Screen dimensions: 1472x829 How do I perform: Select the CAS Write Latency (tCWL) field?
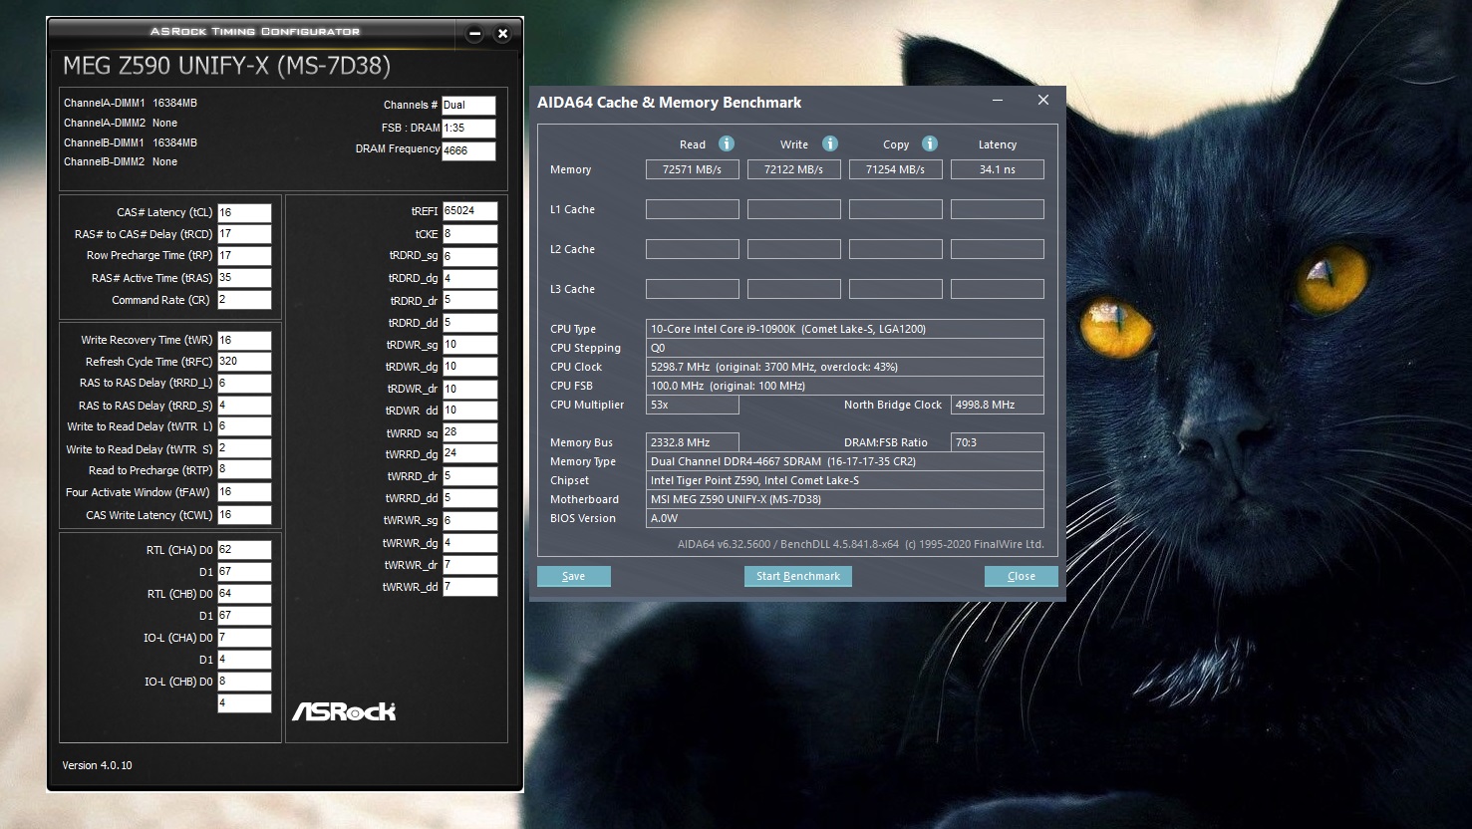click(x=244, y=515)
